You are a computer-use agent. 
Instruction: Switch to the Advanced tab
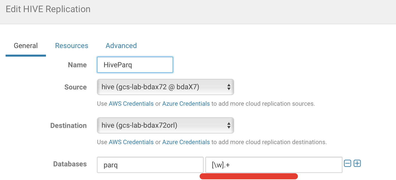pos(121,46)
